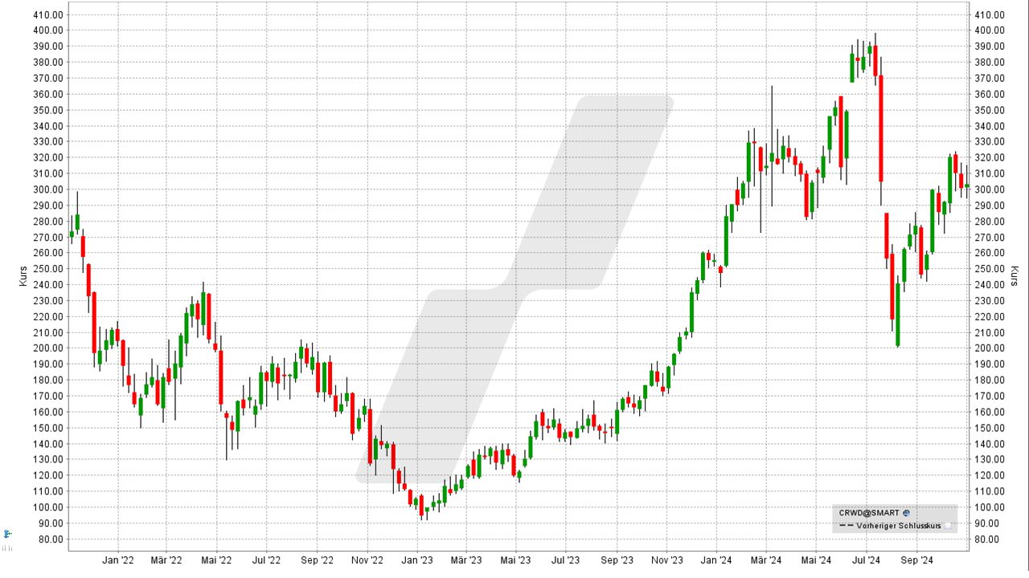The width and height of the screenshot is (1029, 578).
Task: Click the candle with the long wick to 365
Action: click(772, 157)
